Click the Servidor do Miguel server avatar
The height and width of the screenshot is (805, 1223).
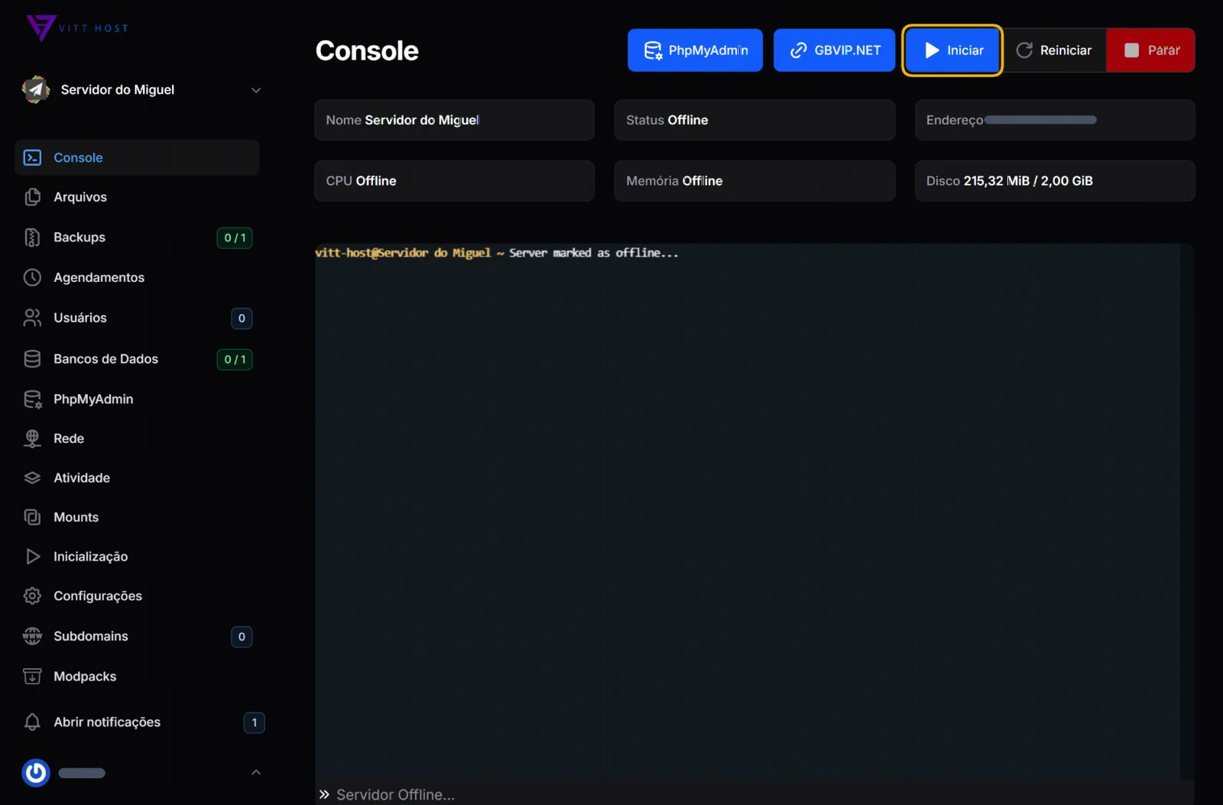[x=36, y=89]
